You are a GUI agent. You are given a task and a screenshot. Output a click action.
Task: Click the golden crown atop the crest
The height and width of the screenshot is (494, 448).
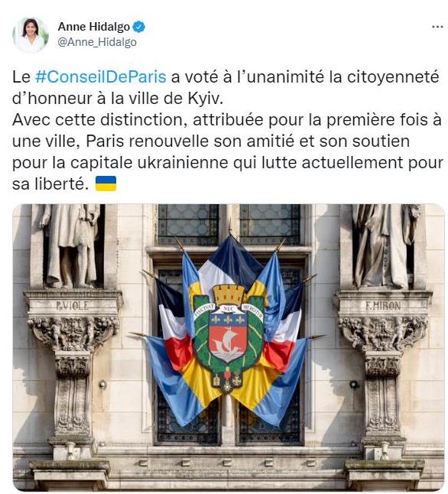[x=229, y=294]
